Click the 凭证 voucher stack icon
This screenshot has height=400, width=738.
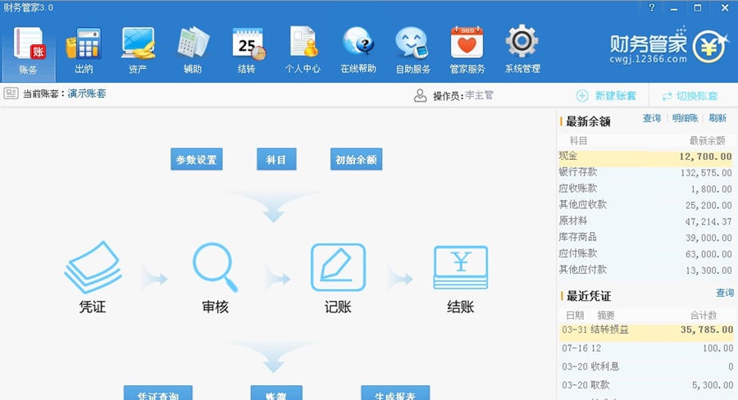click(x=93, y=267)
